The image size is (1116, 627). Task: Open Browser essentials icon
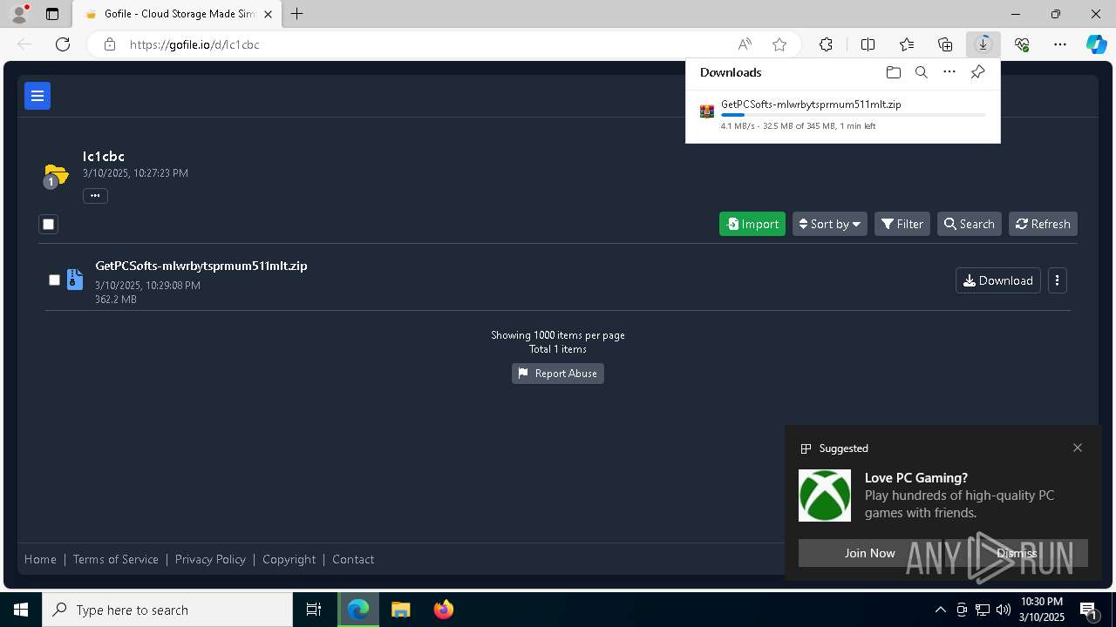(1022, 44)
